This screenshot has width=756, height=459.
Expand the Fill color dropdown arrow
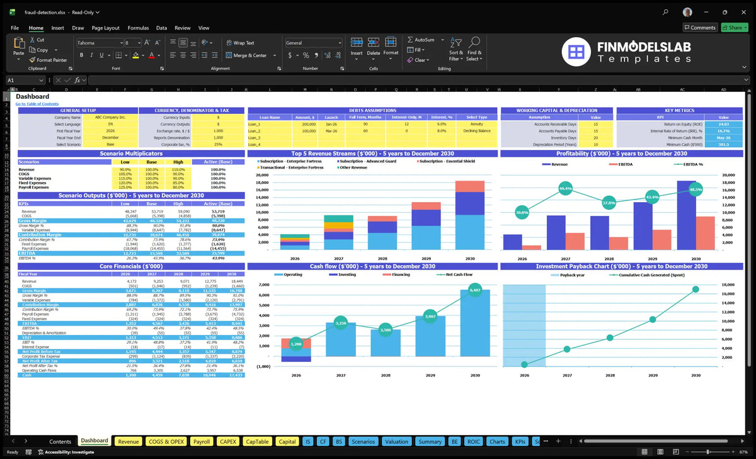(143, 55)
